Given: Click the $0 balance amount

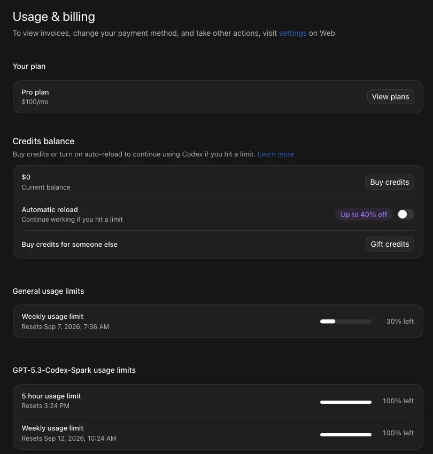Looking at the screenshot, I should coord(26,177).
